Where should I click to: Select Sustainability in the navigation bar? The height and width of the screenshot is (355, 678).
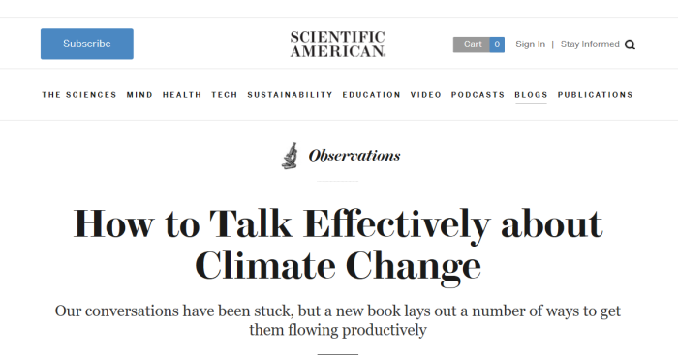point(290,95)
